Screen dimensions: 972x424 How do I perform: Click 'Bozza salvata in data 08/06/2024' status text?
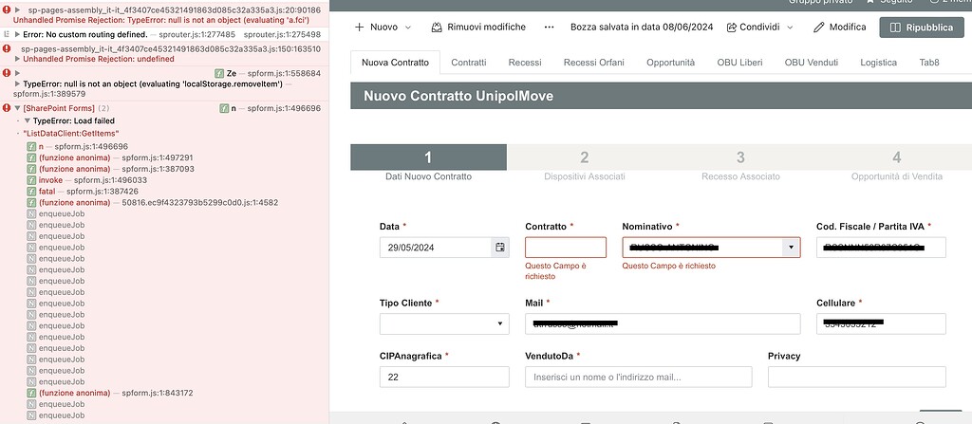tap(642, 28)
